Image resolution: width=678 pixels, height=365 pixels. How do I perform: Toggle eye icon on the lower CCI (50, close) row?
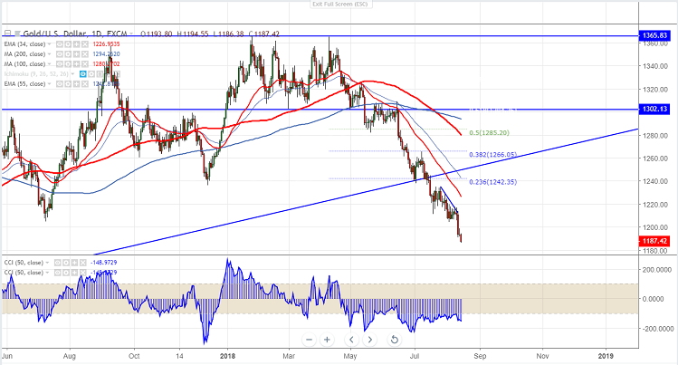click(58, 273)
